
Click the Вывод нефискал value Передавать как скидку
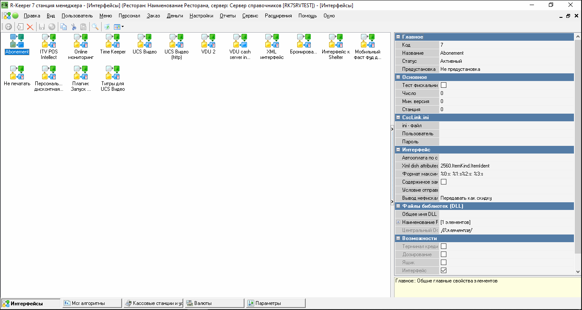click(x=506, y=198)
